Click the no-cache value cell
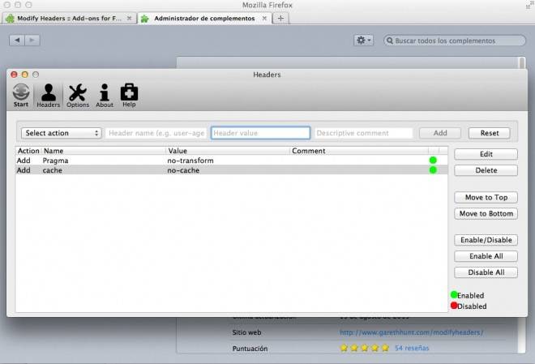This screenshot has height=364, width=535. pyautogui.click(x=183, y=170)
